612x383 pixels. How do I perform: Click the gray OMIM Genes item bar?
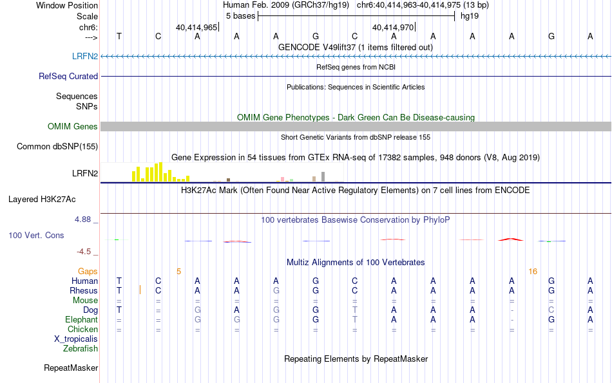coord(356,126)
